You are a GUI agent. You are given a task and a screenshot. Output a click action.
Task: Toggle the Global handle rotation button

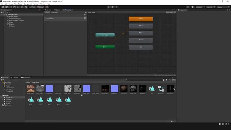[40, 7]
